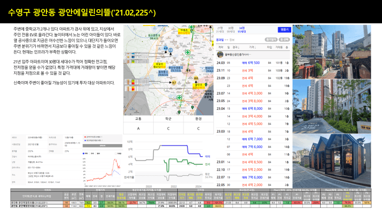Click the 부산수영중 blue school label
Image resolution: width=382 pixels, height=215 pixels.
[176, 69]
